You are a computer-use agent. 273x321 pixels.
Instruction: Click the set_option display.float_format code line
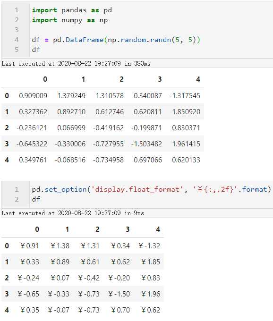pos(152,189)
